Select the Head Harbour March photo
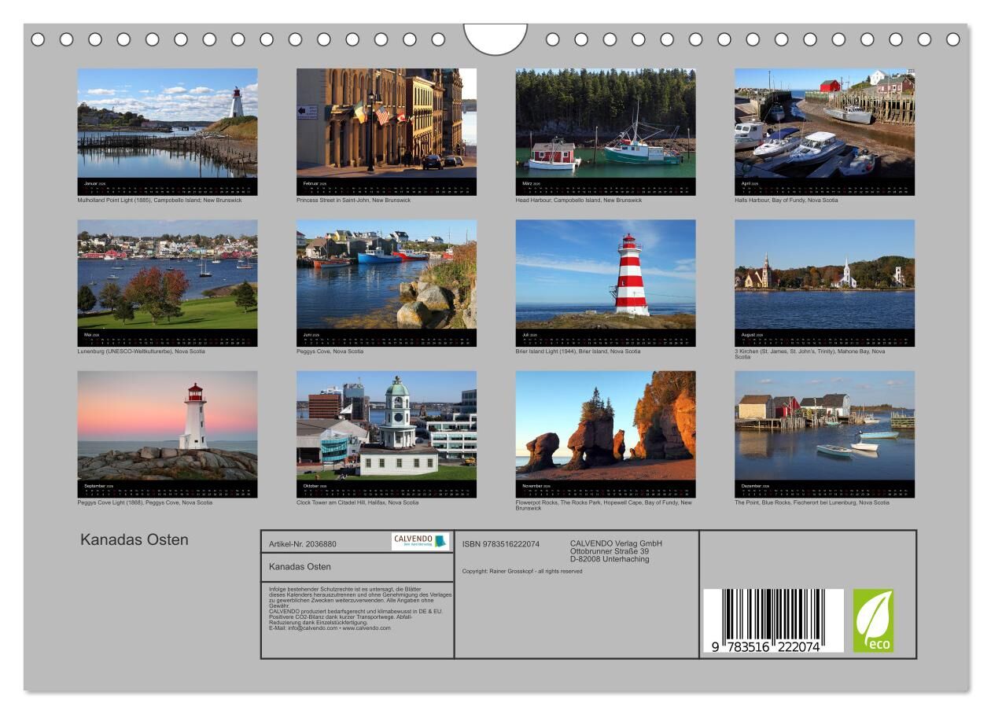The width and height of the screenshot is (991, 714). pyautogui.click(x=605, y=123)
